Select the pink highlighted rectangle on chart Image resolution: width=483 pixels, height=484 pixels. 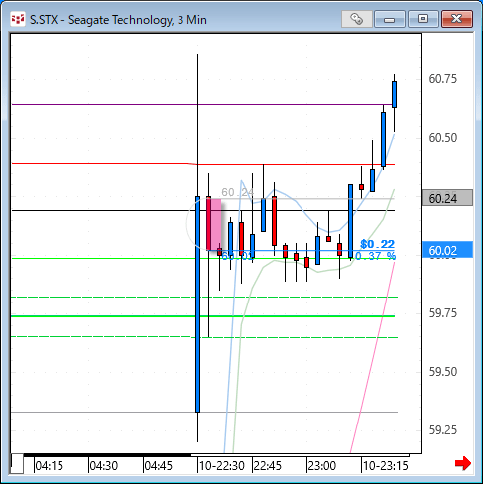pyautogui.click(x=216, y=225)
